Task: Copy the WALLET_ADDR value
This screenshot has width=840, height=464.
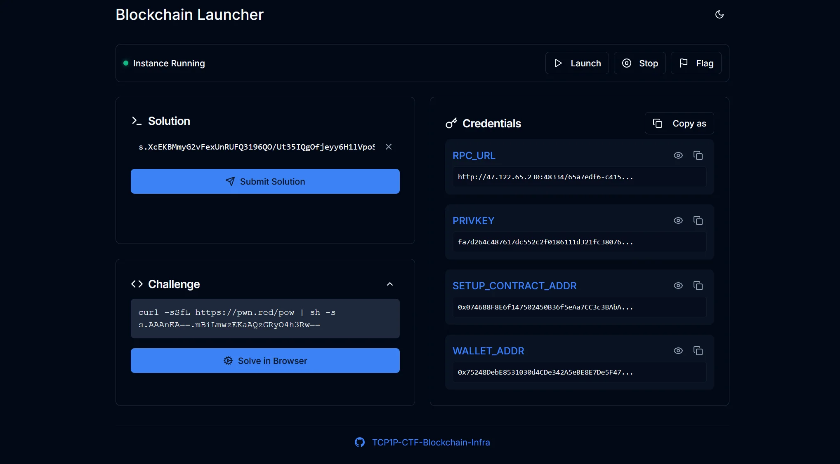Action: [698, 351]
